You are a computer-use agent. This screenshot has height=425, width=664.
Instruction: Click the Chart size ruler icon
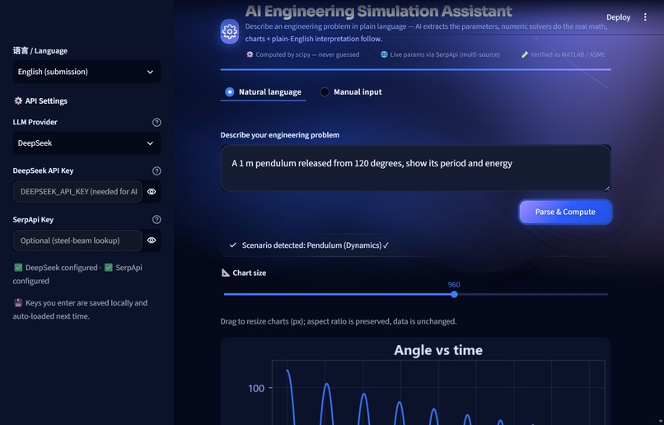[x=225, y=273]
